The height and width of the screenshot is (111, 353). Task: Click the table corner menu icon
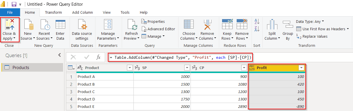click(x=71, y=68)
